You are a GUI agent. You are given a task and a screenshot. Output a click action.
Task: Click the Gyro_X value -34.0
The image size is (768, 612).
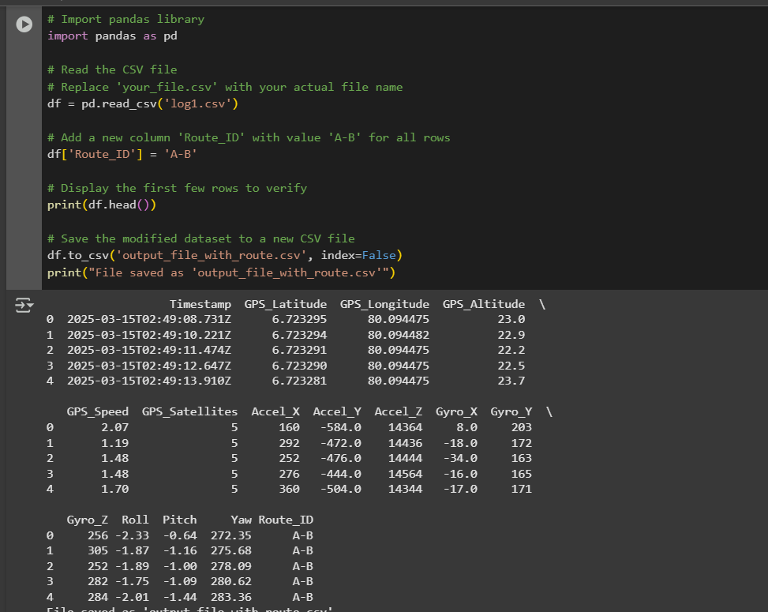coord(460,459)
